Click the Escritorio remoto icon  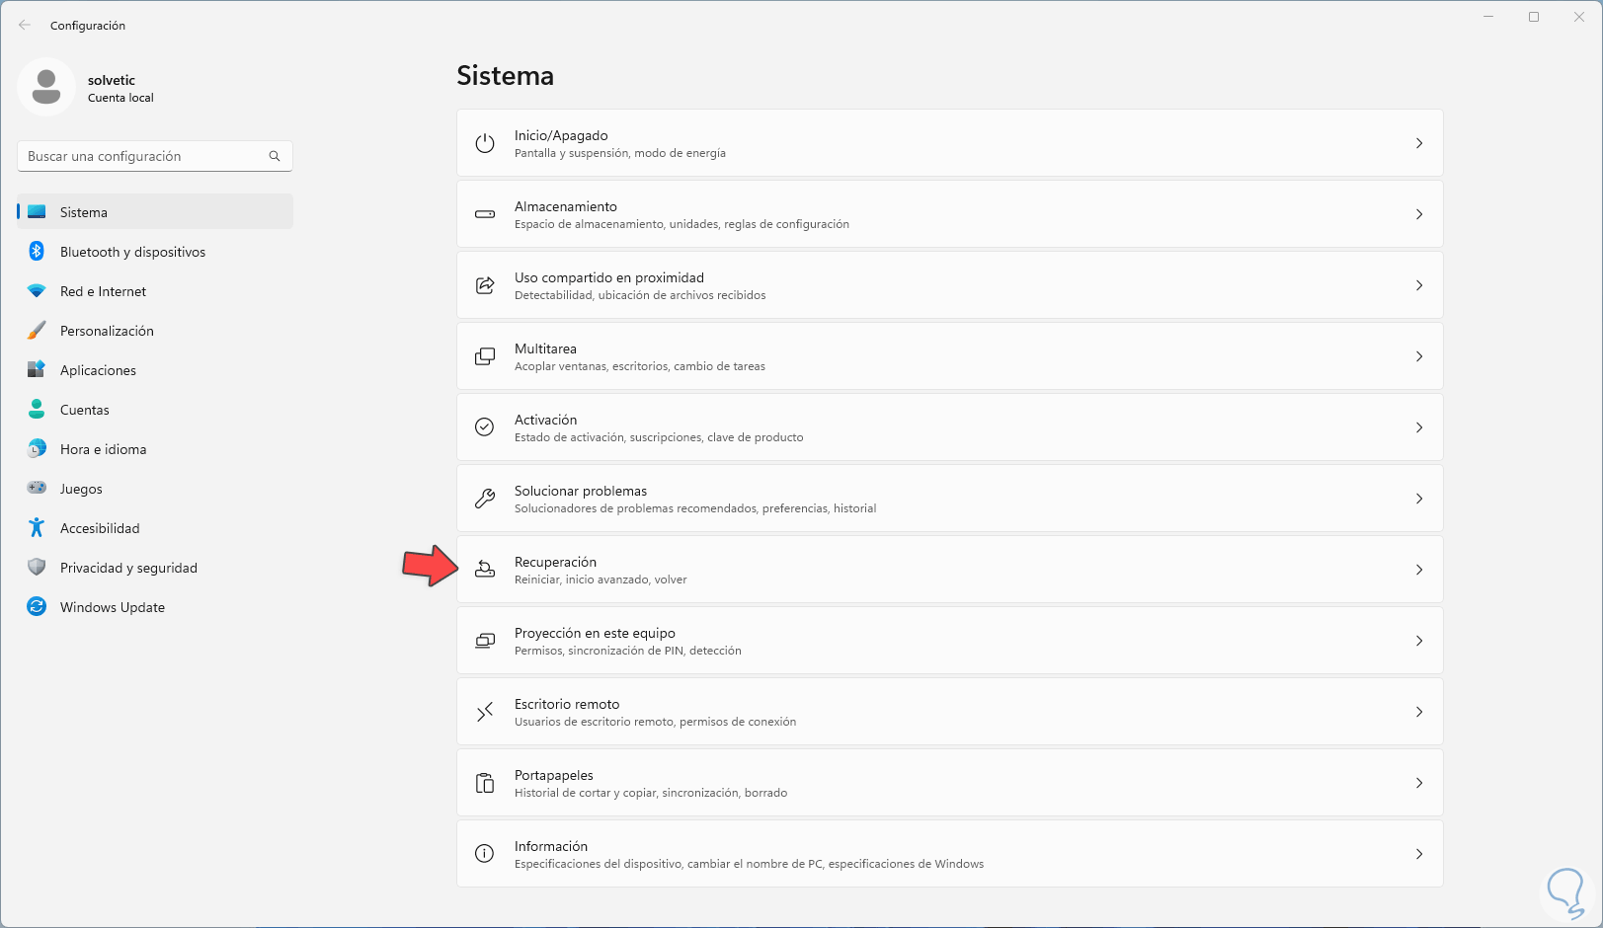click(485, 712)
